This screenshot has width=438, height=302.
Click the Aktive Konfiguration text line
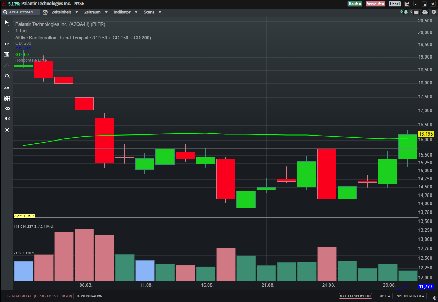(83, 38)
